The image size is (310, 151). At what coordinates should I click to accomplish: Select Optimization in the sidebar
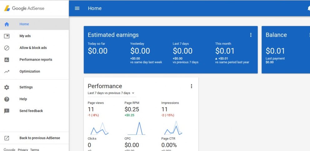(x=34, y=71)
